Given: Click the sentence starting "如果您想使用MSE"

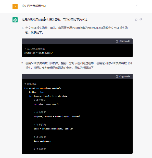Looking at the screenshot, I should (x=55, y=20).
